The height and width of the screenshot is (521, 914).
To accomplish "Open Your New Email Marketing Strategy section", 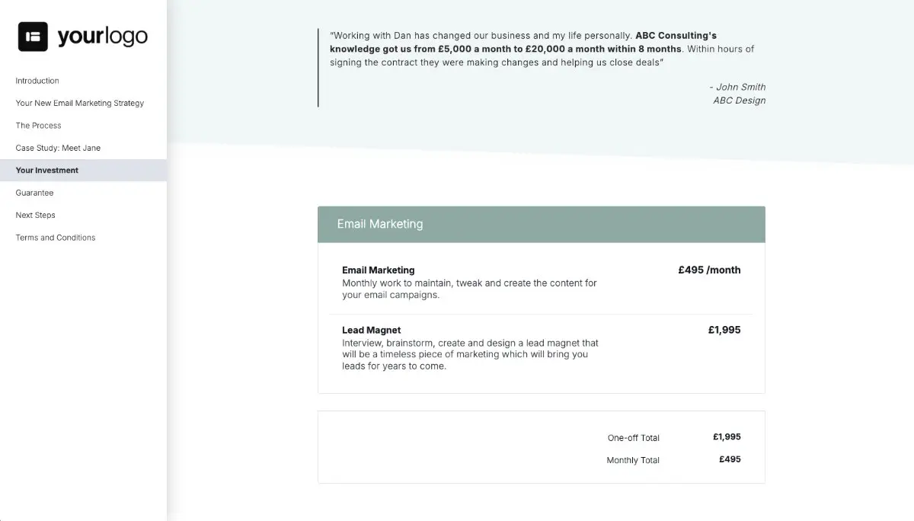I will 79,103.
